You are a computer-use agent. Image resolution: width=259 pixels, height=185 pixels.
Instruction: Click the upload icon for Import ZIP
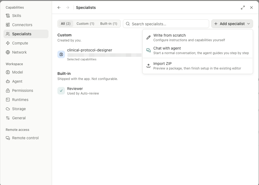click(x=149, y=66)
